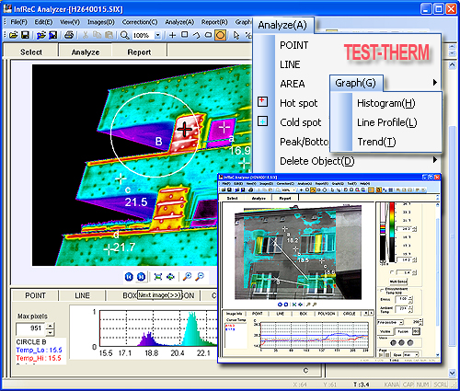Click the Graph(G) submenu header
Image resolution: width=460 pixels, height=391 pixels.
pyautogui.click(x=356, y=83)
